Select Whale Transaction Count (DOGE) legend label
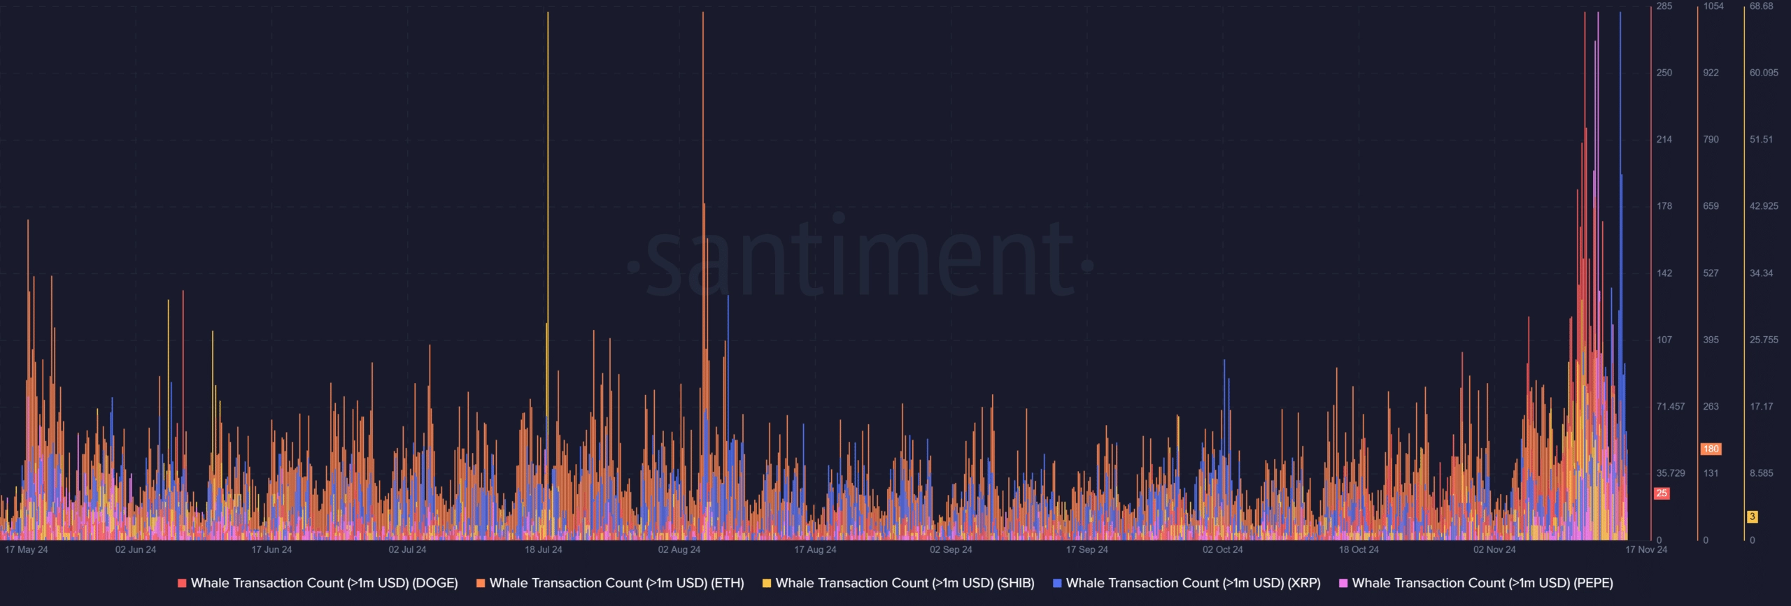 tap(324, 583)
